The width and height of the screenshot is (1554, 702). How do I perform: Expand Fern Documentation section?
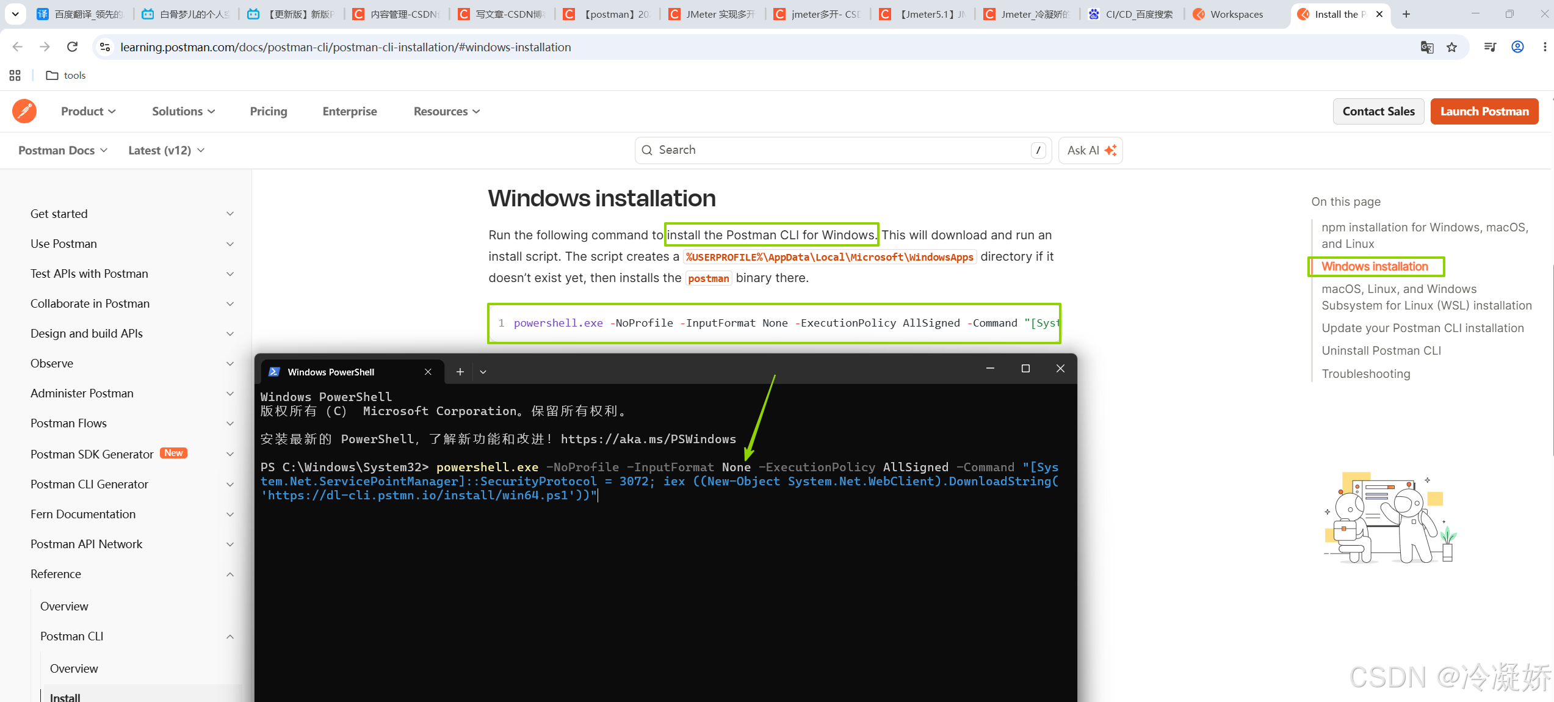pyautogui.click(x=132, y=514)
